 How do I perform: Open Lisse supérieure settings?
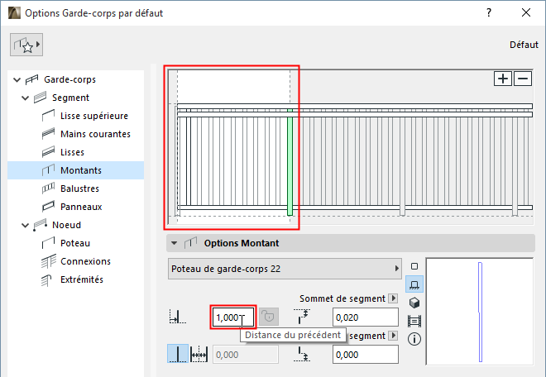click(x=94, y=116)
